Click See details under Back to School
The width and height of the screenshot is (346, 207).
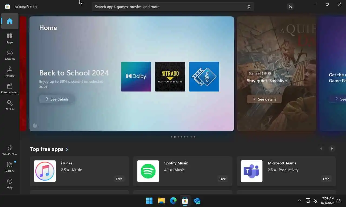click(x=57, y=99)
